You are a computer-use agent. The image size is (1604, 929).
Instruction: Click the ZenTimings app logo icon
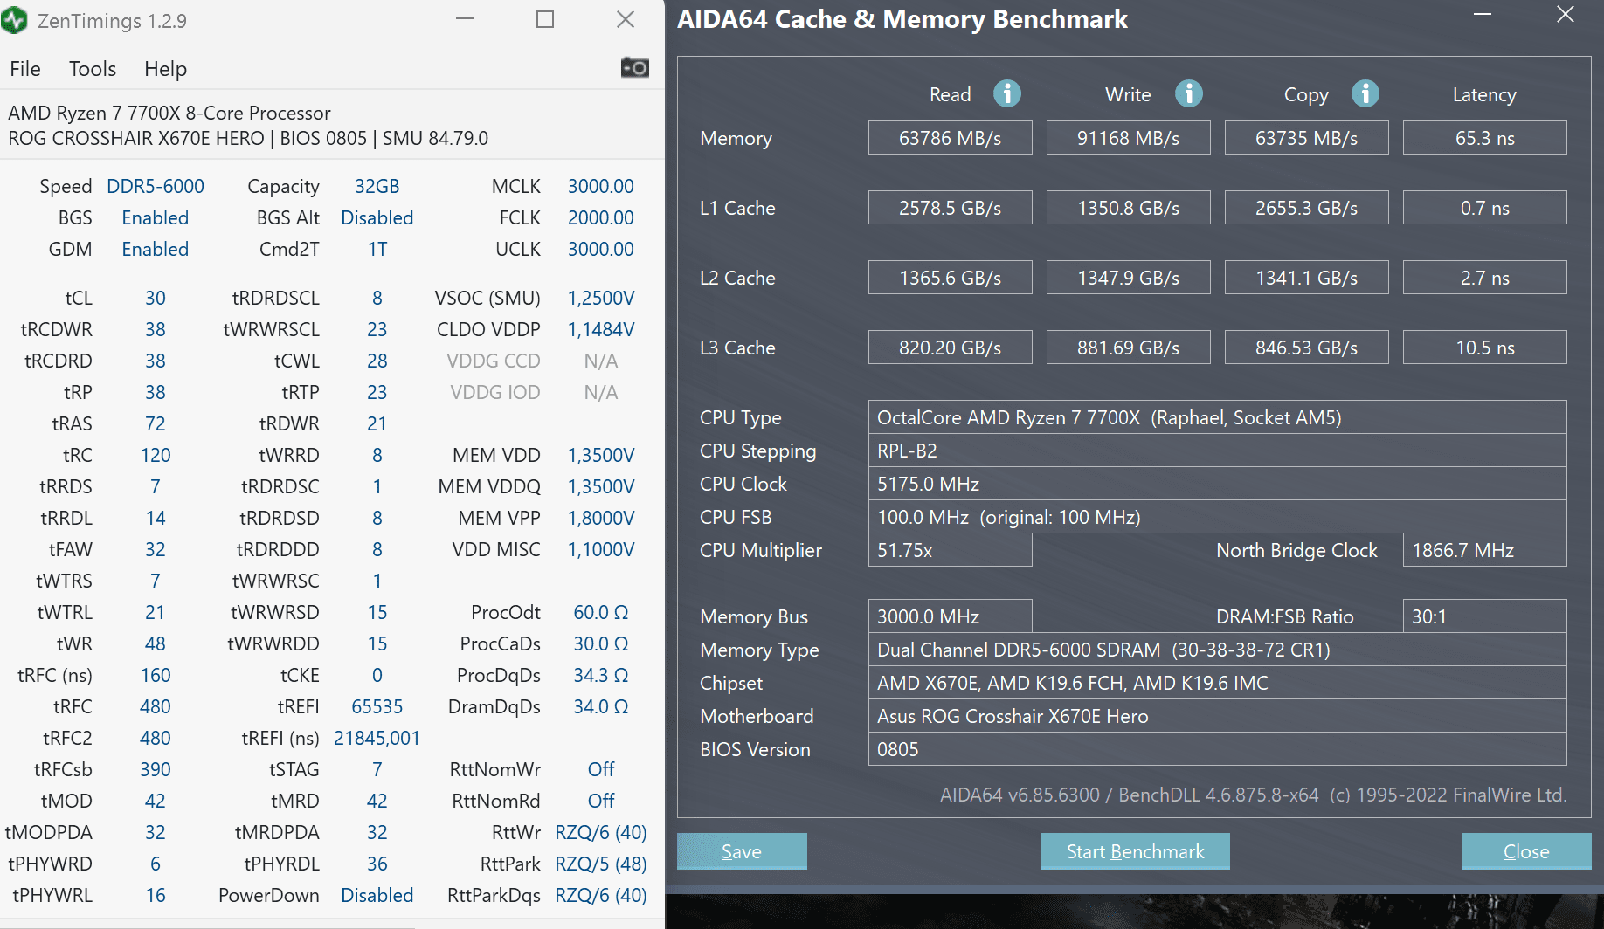point(15,20)
